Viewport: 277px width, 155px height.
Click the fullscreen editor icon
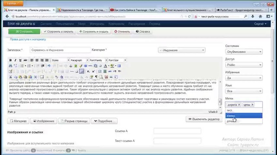119,66
